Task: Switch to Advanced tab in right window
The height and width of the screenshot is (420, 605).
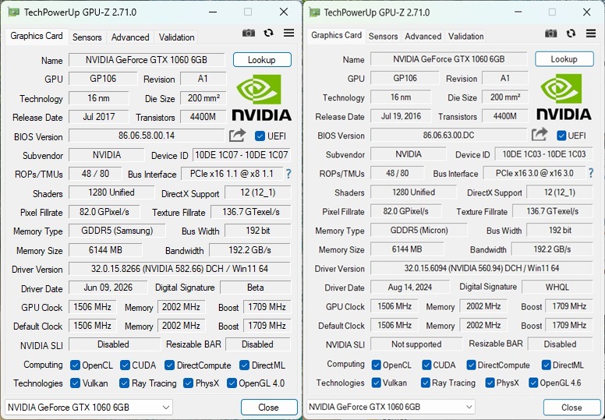Action: [x=423, y=37]
